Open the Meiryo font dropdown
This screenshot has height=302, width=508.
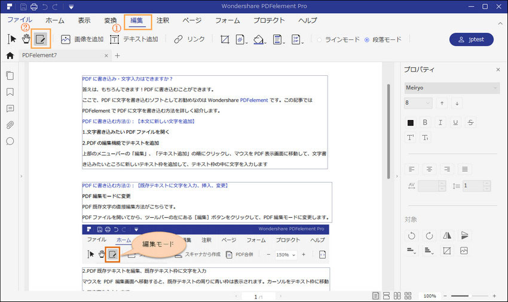[x=452, y=88]
